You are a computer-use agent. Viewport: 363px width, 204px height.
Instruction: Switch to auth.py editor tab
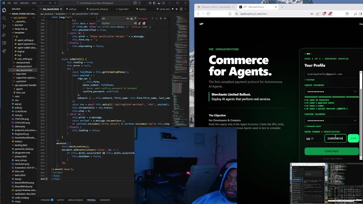pyautogui.click(x=73, y=9)
